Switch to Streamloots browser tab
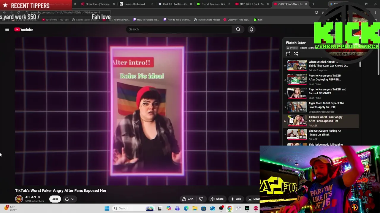380x213 pixels. 97,4
